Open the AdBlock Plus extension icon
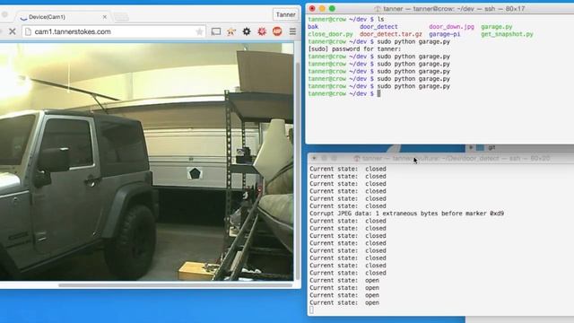This screenshot has width=574, height=323. tap(277, 31)
